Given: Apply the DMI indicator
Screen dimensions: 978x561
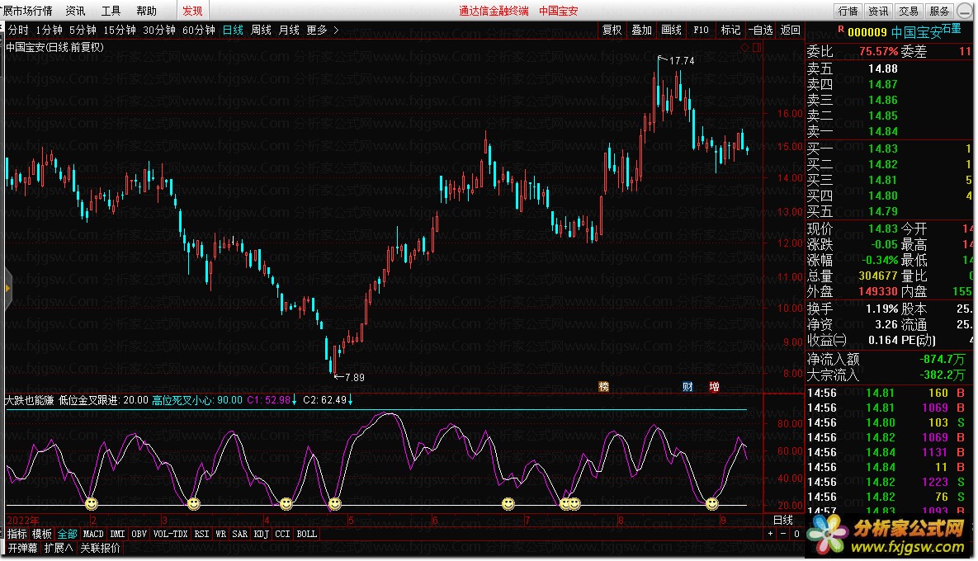Looking at the screenshot, I should click(x=118, y=534).
